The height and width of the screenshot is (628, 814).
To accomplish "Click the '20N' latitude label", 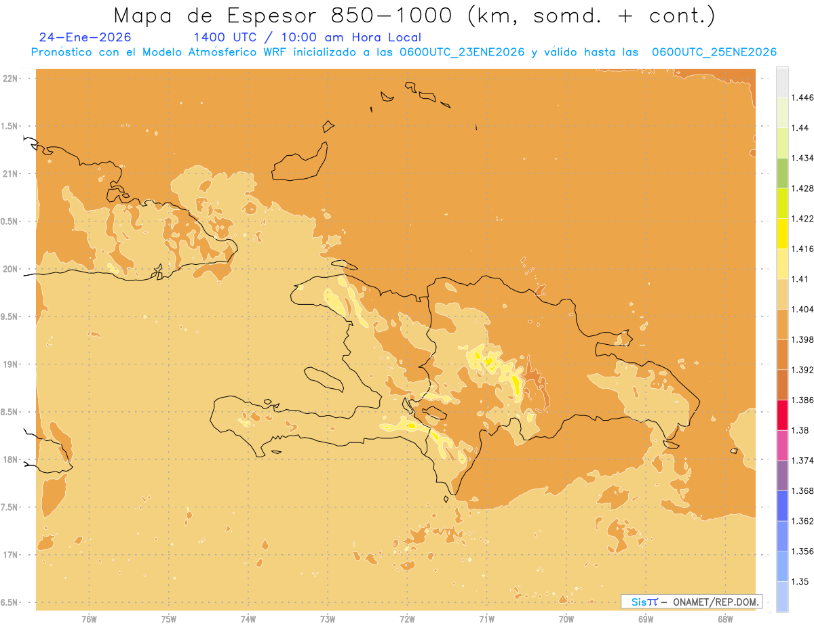I will [11, 269].
